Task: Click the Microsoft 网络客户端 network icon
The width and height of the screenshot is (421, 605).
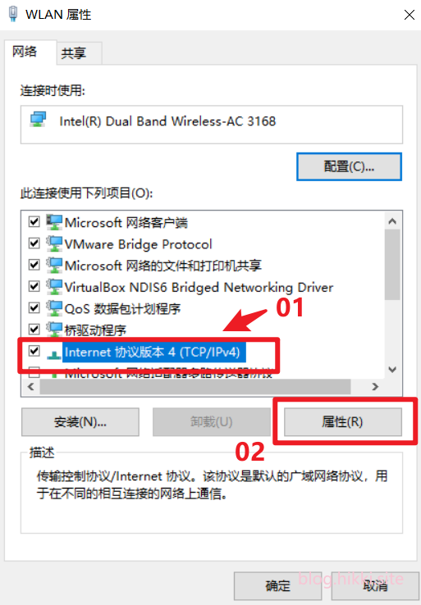Action: pyautogui.click(x=54, y=222)
